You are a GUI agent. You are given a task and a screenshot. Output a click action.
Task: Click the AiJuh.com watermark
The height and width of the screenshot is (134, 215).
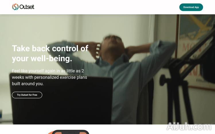tap(189, 126)
